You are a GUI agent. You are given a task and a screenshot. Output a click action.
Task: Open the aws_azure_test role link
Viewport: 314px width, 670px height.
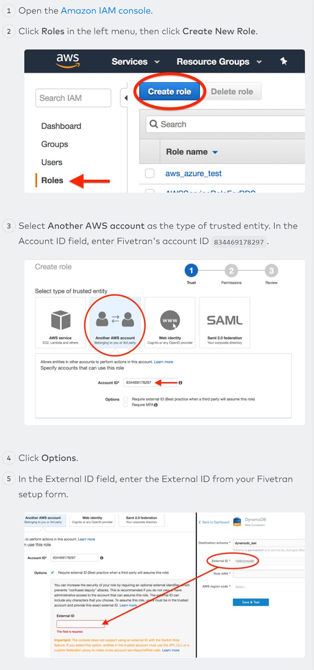[193, 174]
